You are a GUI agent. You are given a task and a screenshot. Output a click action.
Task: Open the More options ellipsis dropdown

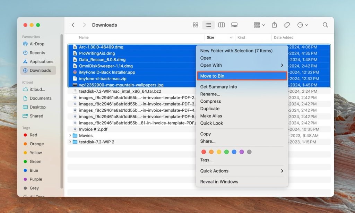click(301, 25)
